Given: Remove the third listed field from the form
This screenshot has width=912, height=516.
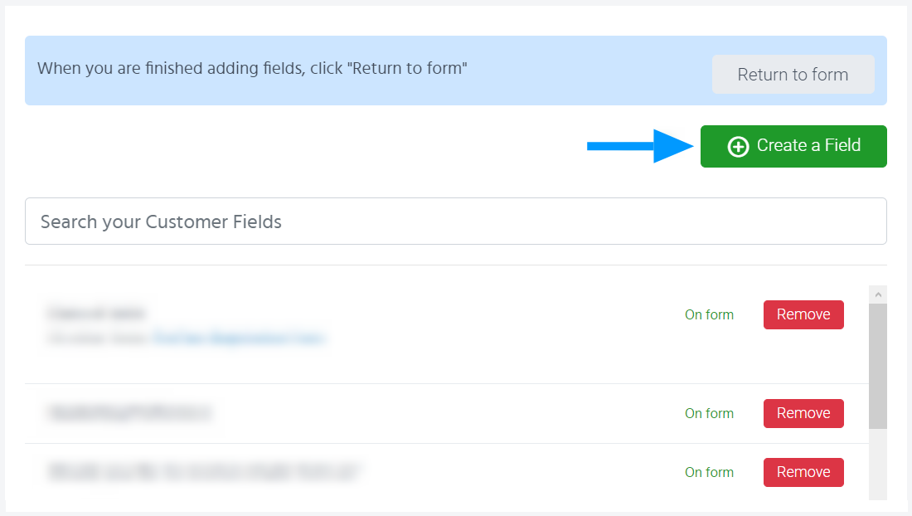Looking at the screenshot, I should coord(803,473).
